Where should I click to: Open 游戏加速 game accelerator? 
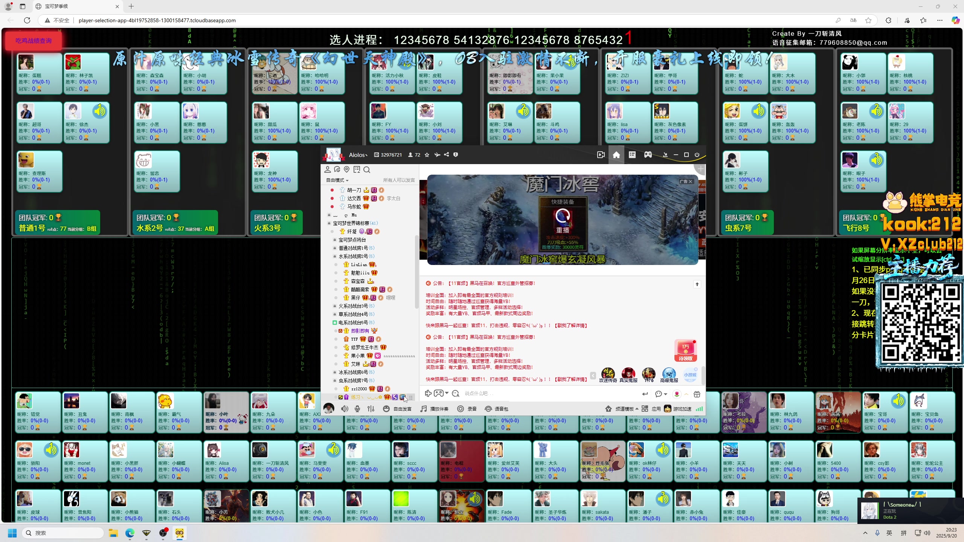click(678, 409)
